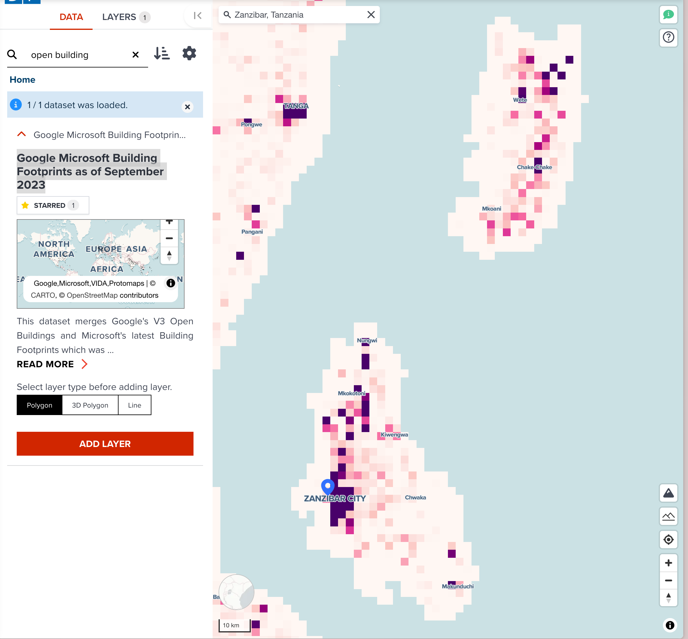Switch layer type to 3D Polygon
Image resolution: width=688 pixels, height=639 pixels.
pyautogui.click(x=90, y=405)
